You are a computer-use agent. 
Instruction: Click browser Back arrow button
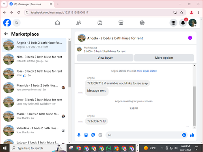[4, 13]
